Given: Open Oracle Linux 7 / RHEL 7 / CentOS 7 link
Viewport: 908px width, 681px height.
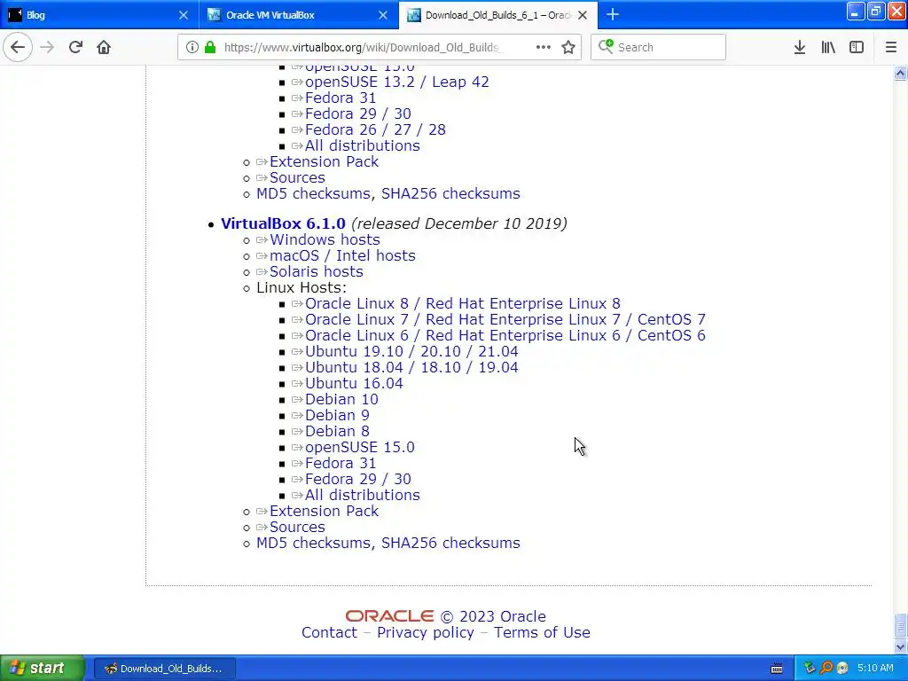Looking at the screenshot, I should coord(505,319).
